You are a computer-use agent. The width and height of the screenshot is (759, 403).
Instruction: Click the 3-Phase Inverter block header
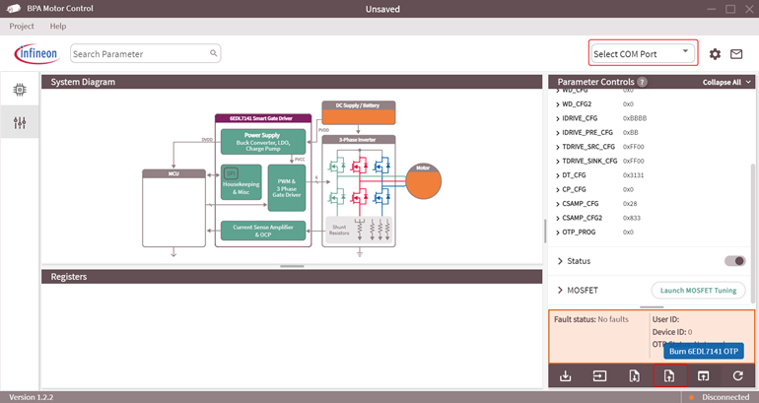pyautogui.click(x=358, y=140)
